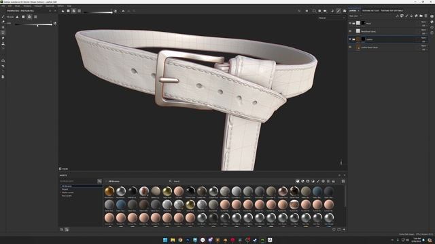The height and width of the screenshot is (244, 435).
Task: Choose mesh fill mode in Properties panel
Action: point(29,17)
